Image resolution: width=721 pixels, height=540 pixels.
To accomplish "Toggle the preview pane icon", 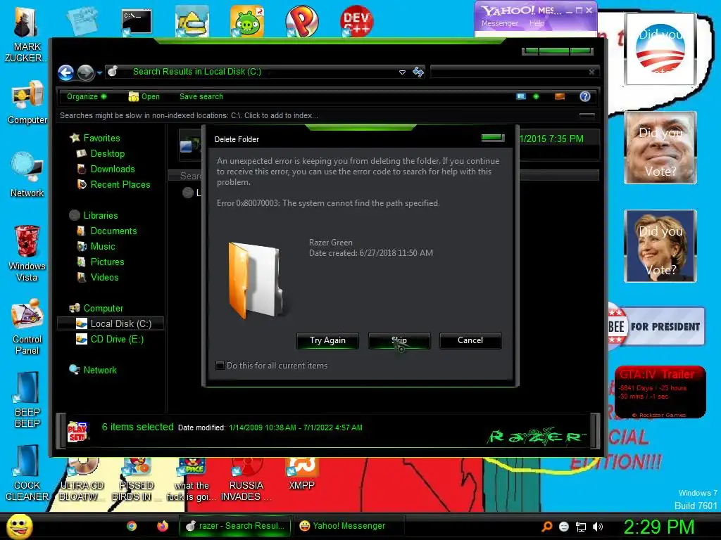I will tap(560, 96).
